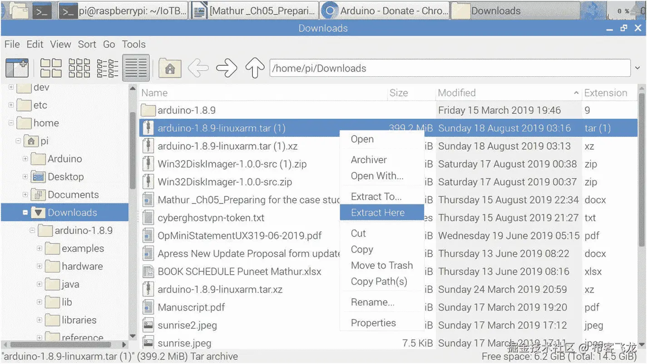
Task: Click spreadsheet icon of BOOK SCHEDULE Puneet Mathur.xlsx
Action: tap(148, 272)
